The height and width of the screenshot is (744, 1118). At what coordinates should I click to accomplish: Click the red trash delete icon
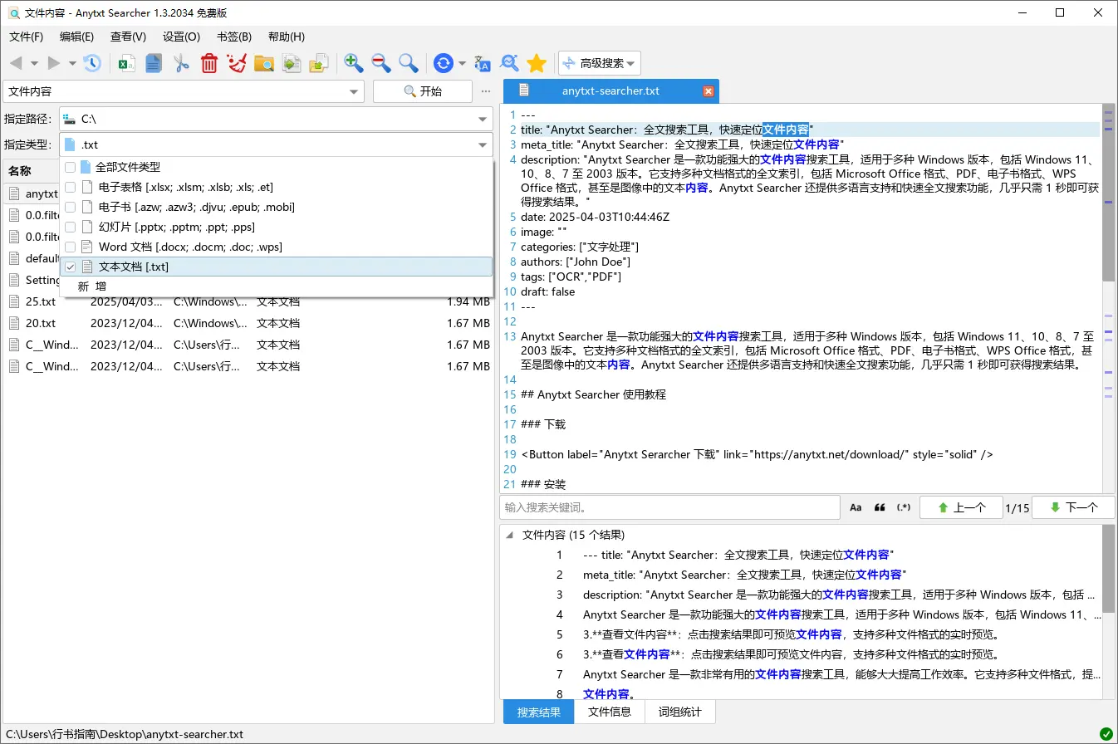click(208, 63)
